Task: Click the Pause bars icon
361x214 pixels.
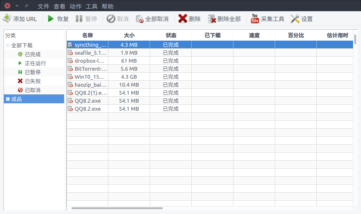Action: (x=79, y=19)
